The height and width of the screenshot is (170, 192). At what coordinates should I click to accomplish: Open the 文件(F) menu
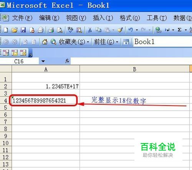click(22, 18)
